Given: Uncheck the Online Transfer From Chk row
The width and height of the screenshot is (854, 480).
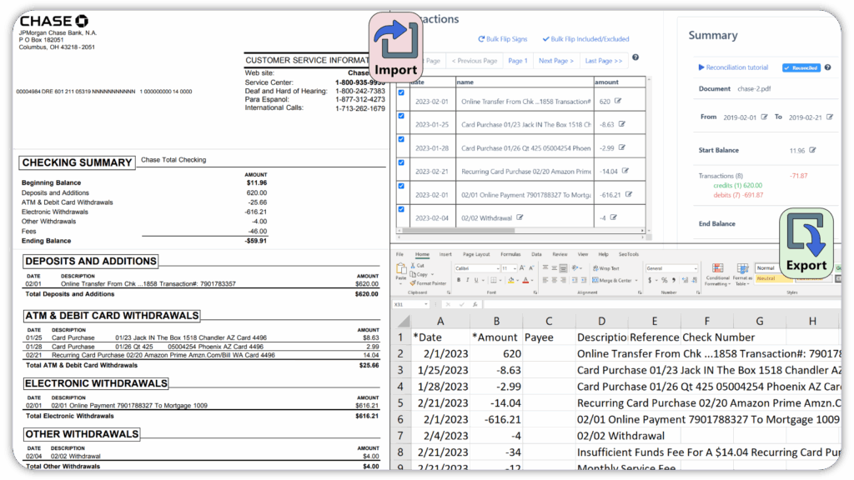Looking at the screenshot, I should click(x=401, y=92).
